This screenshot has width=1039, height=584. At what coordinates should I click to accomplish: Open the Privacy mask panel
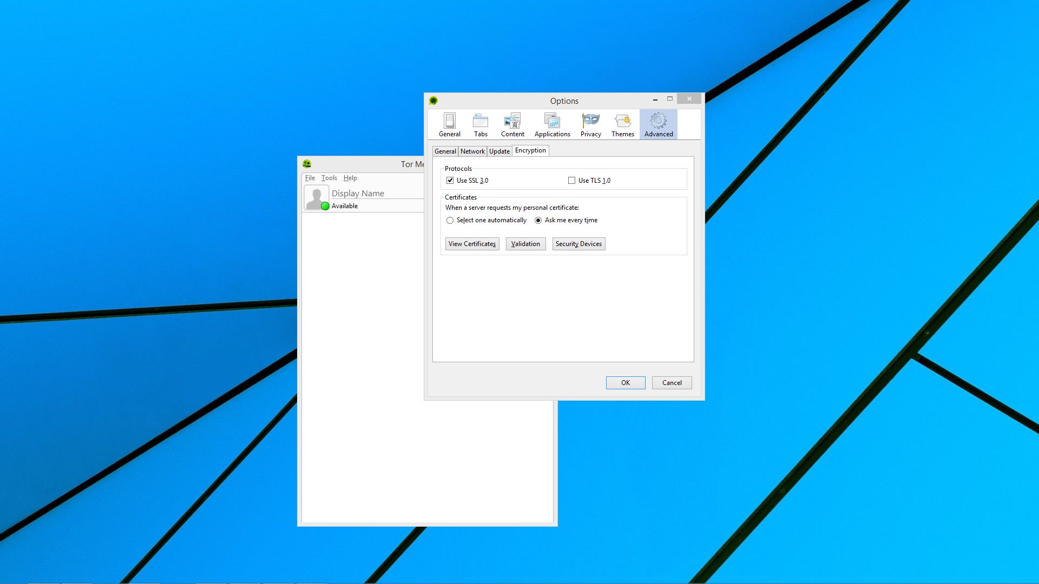point(590,125)
